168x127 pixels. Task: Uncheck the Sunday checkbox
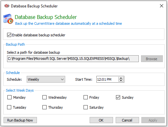[118, 97]
